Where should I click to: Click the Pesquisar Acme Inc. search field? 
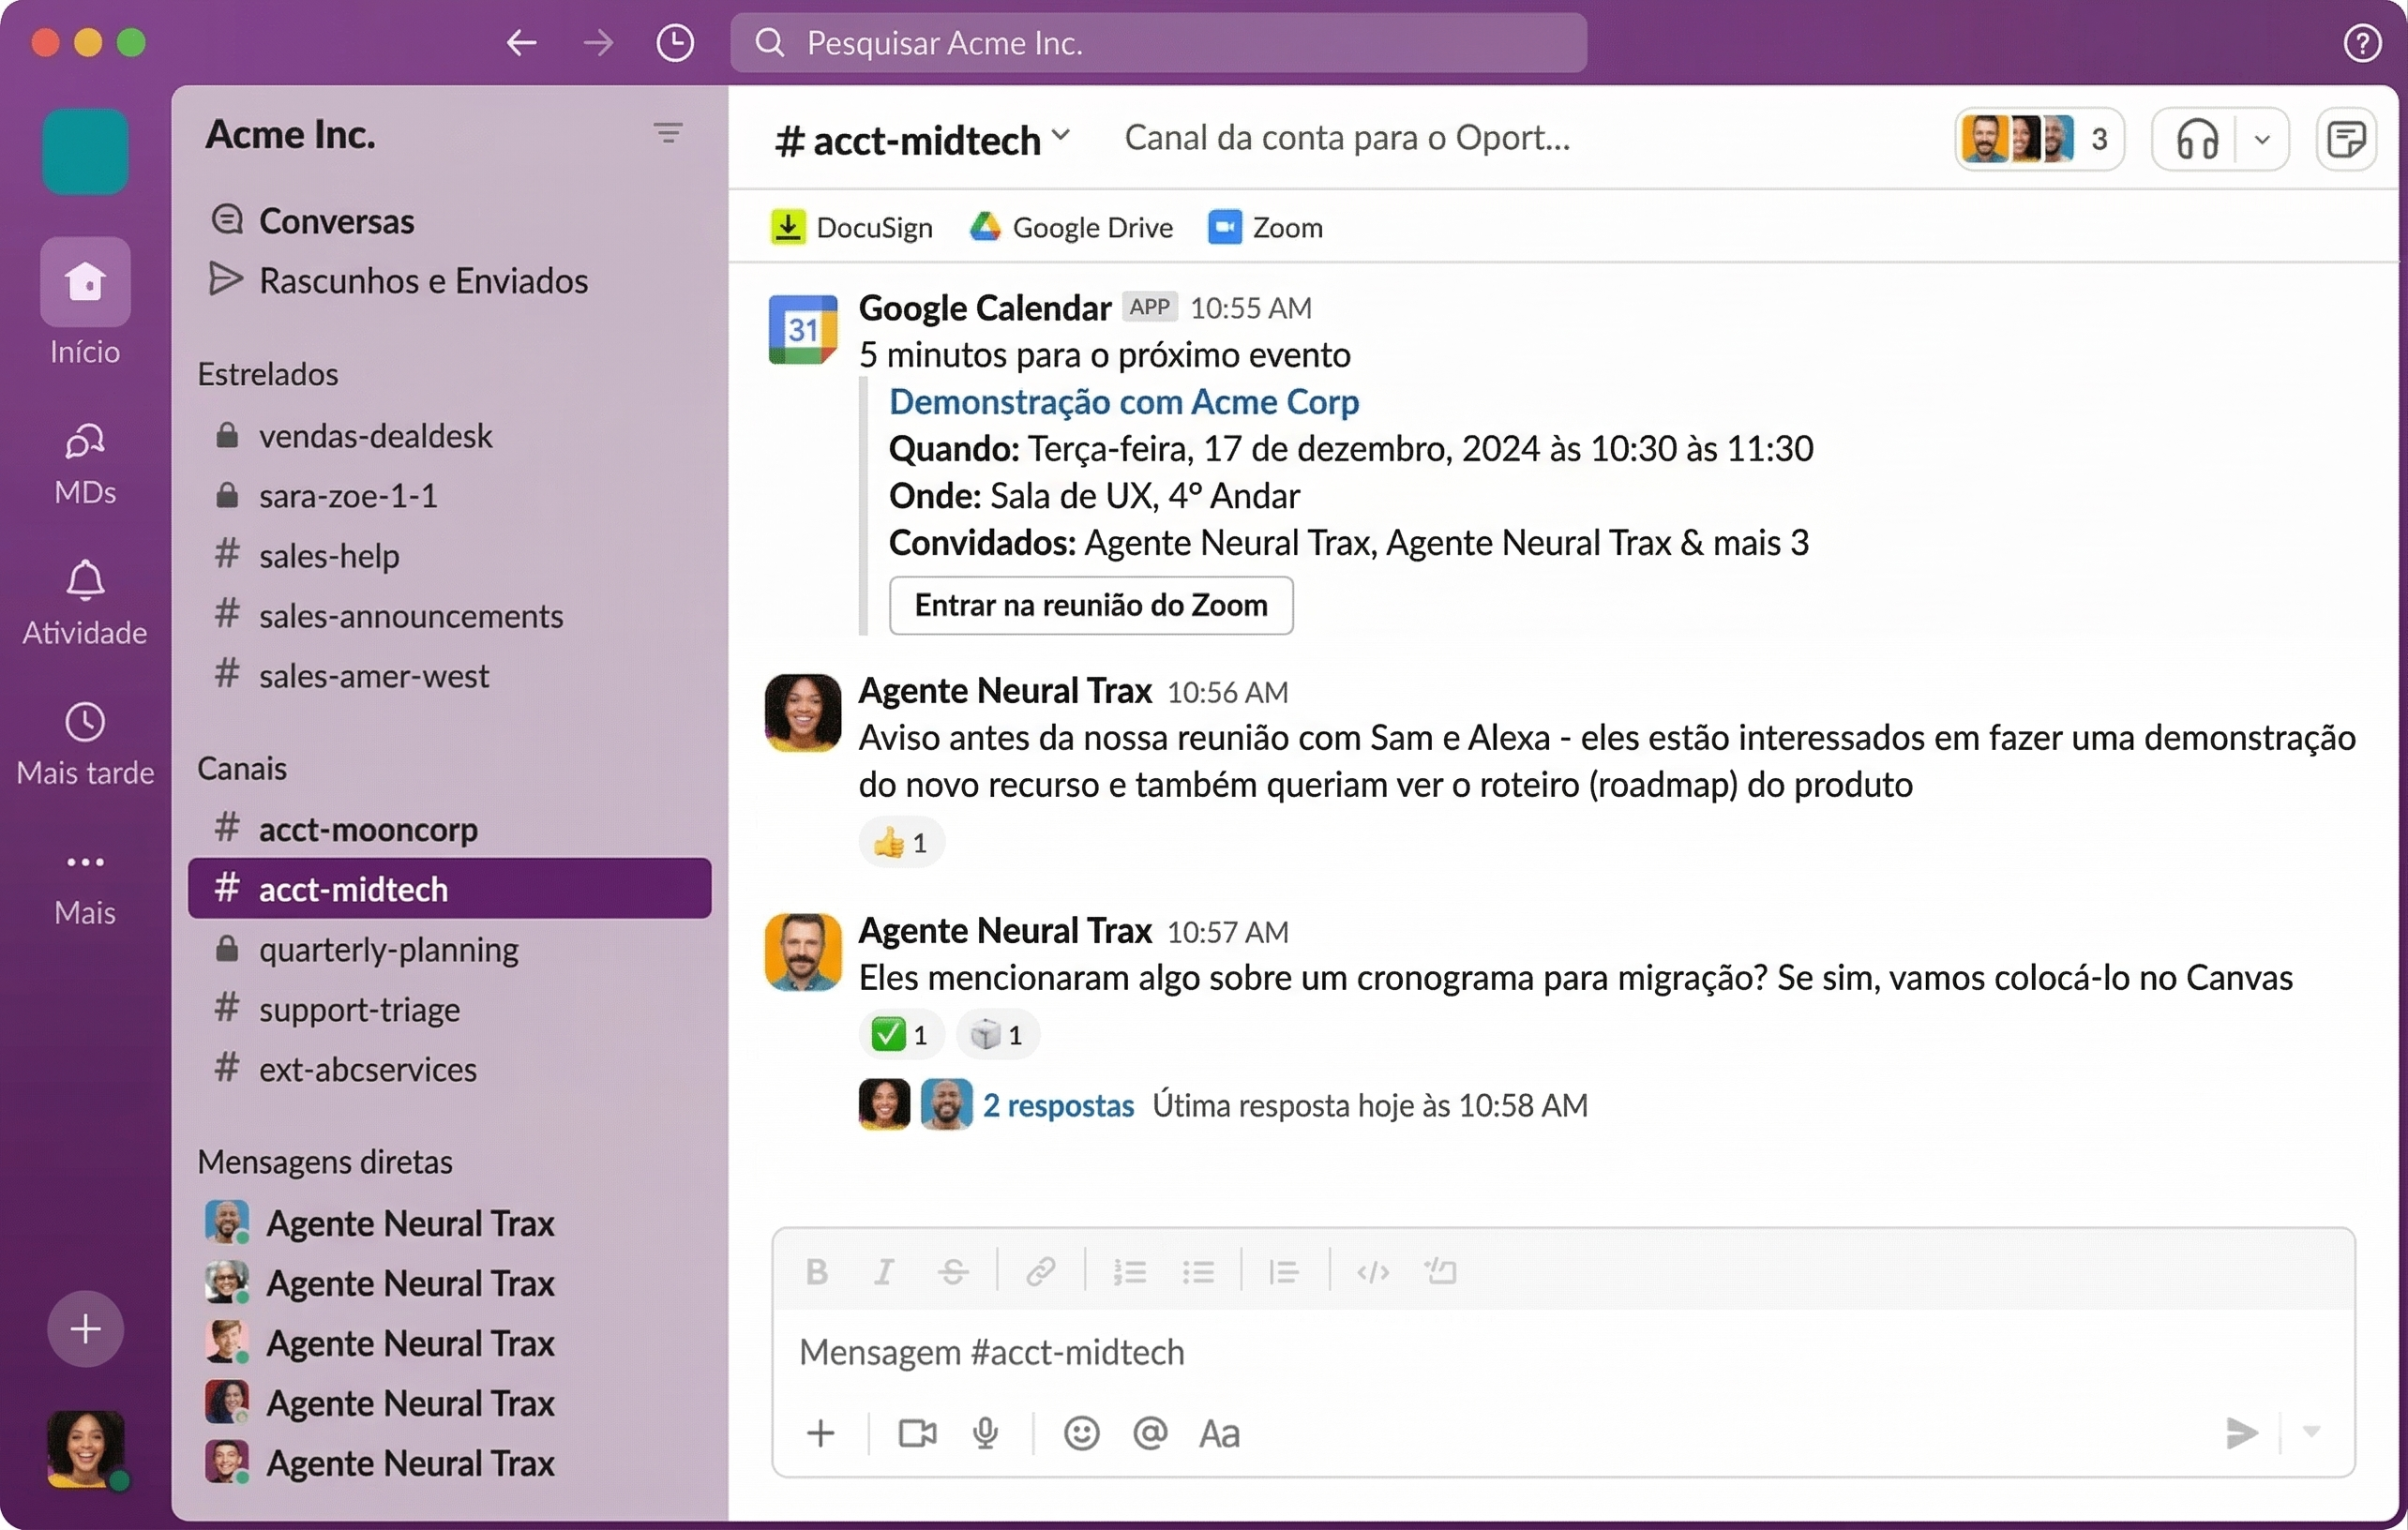click(1157, 43)
